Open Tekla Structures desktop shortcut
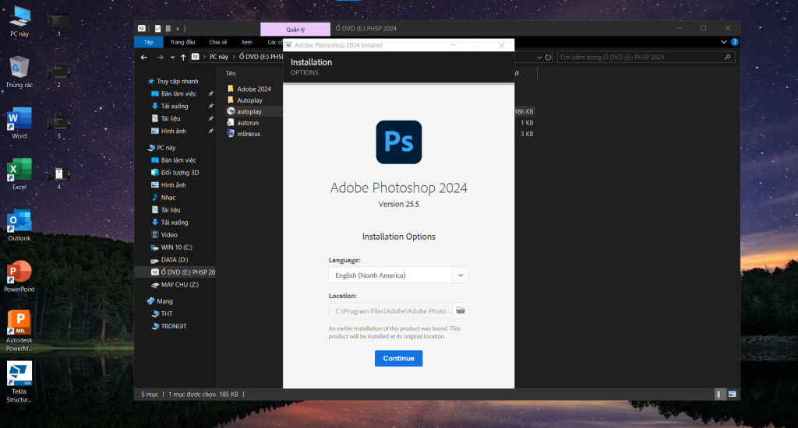Viewport: 798px width, 428px height. [19, 381]
